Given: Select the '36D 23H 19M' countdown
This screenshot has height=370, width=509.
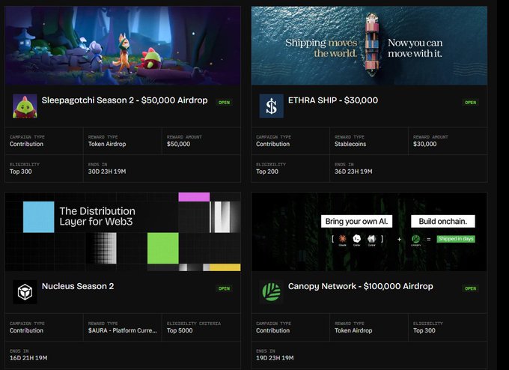Looking at the screenshot, I should (353, 172).
